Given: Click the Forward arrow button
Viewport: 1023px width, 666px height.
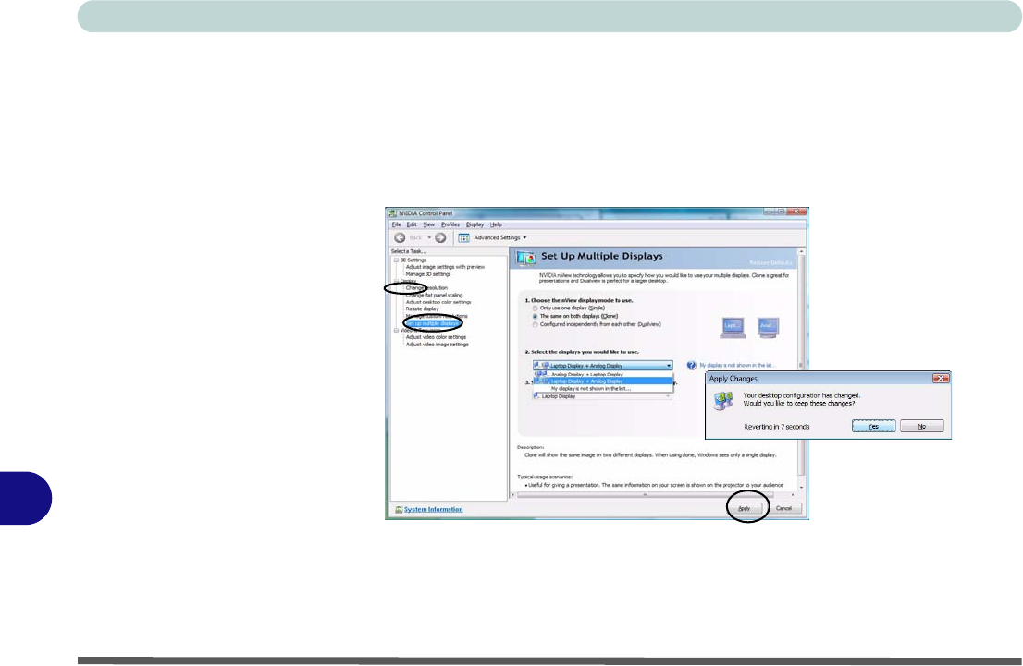Looking at the screenshot, I should point(440,238).
